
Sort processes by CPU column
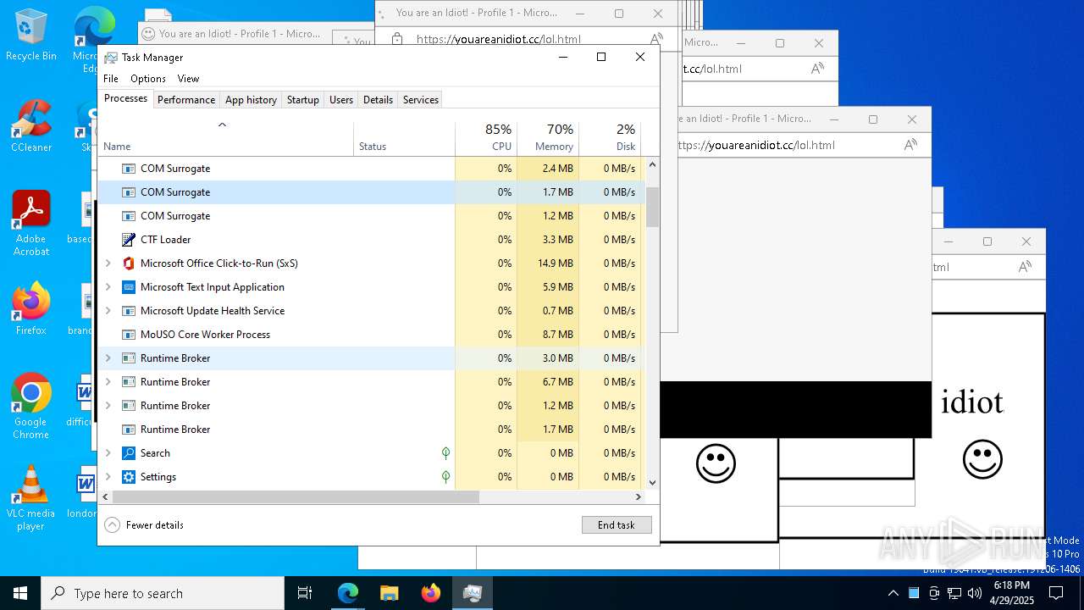pos(486,139)
